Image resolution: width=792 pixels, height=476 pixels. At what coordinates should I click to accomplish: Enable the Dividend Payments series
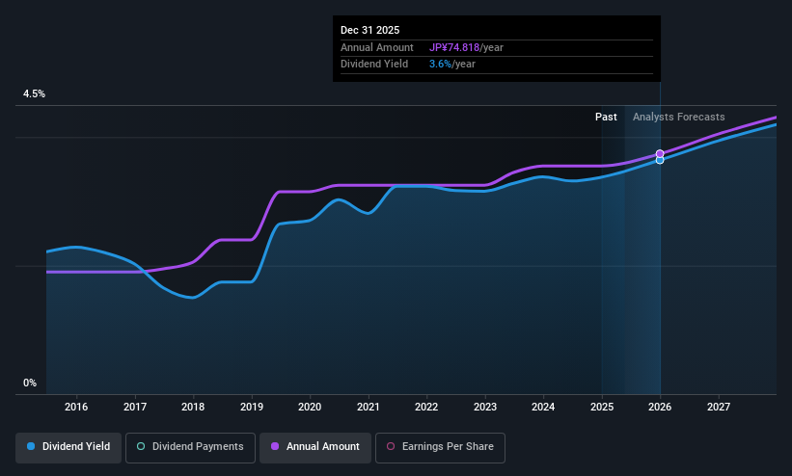(x=190, y=447)
